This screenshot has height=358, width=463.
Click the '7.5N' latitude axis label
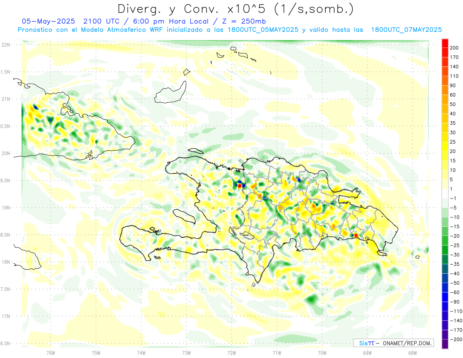(5, 289)
